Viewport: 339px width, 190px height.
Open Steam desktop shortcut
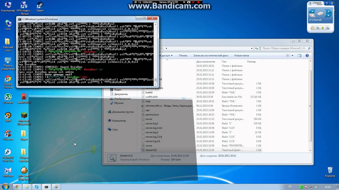click(40, 7)
